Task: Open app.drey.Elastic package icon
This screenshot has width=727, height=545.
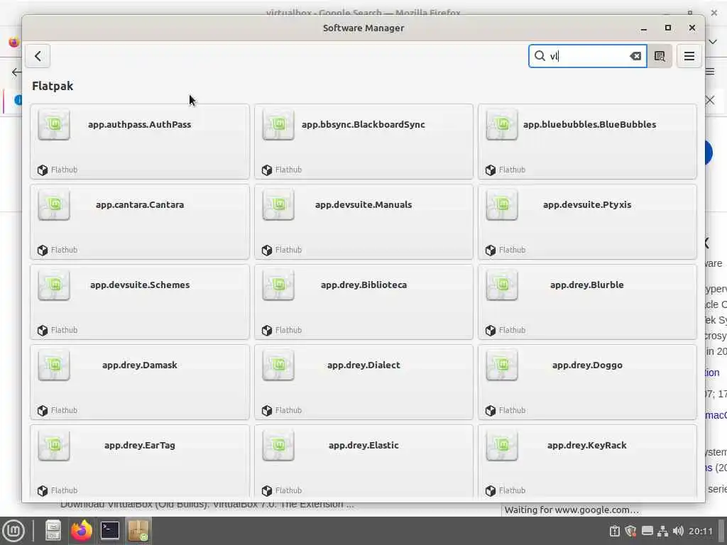Action: 278,445
